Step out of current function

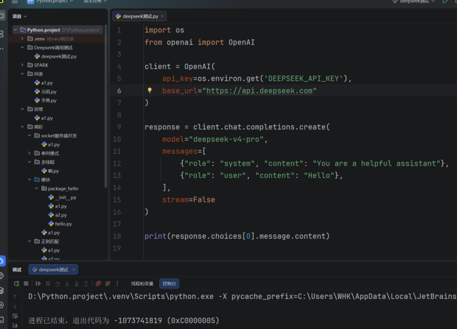point(86,283)
